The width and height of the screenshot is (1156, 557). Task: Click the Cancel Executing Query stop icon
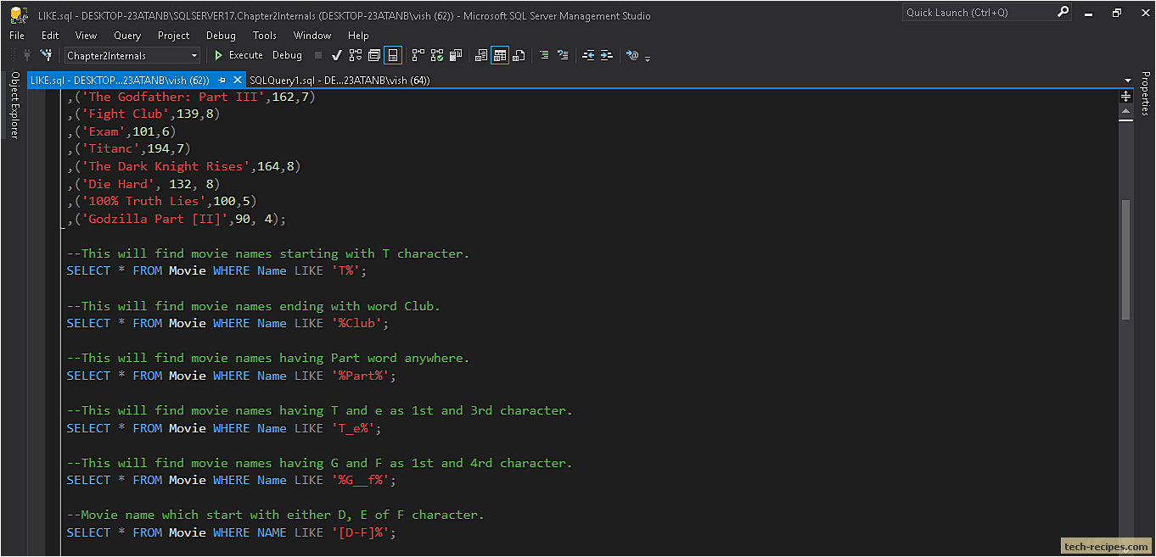(x=318, y=55)
